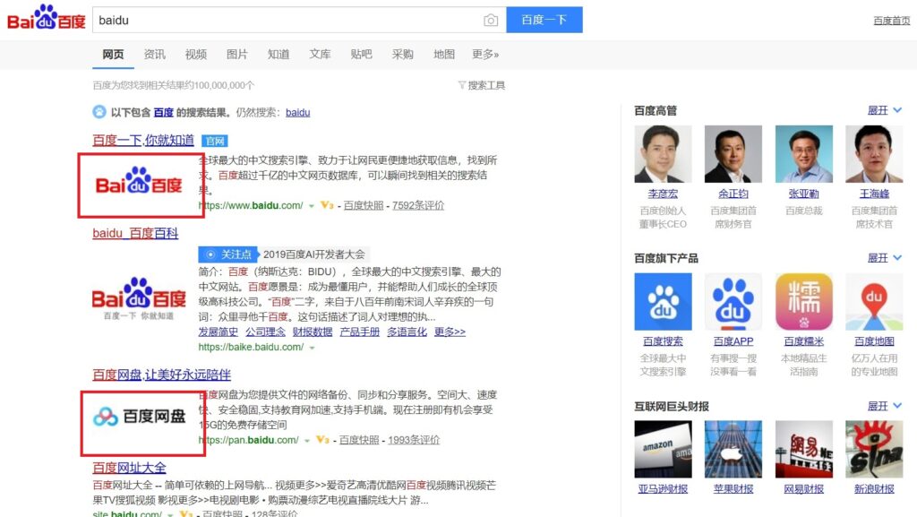
Task: Click the camera image search icon
Action: tap(491, 21)
